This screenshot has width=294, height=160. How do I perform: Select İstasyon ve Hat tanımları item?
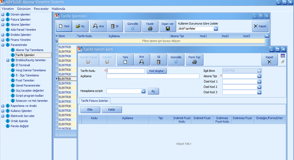[32, 101]
